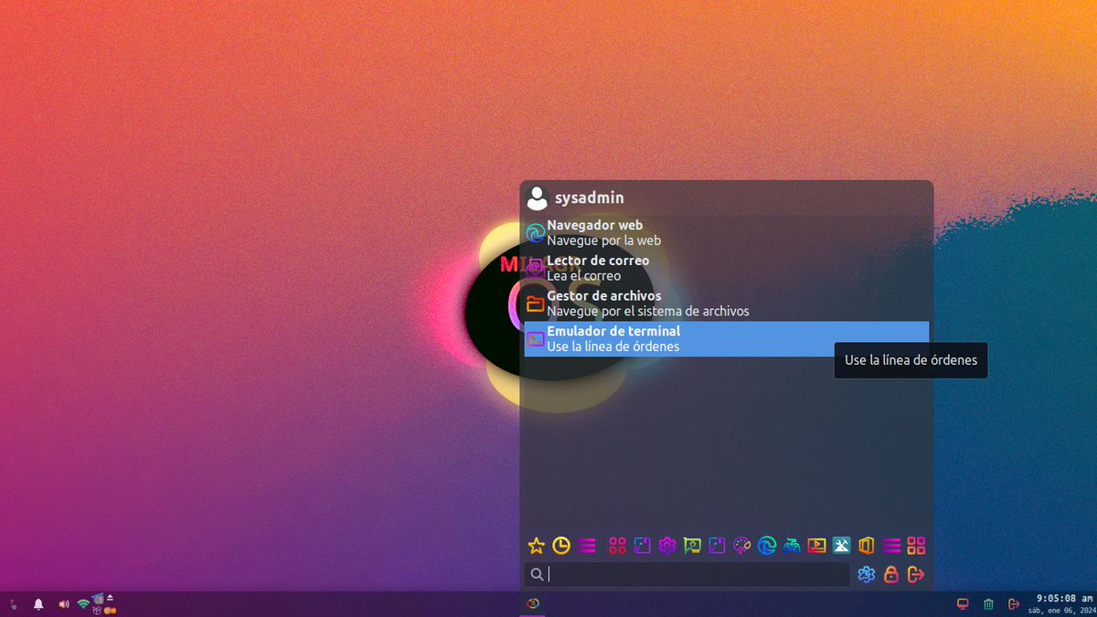Open the Multimedia play-screen category icon
Viewport: 1097px width, 617px height.
817,546
